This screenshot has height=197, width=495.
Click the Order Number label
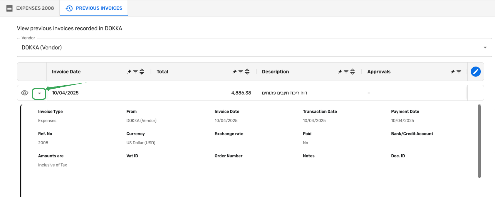[228, 156]
